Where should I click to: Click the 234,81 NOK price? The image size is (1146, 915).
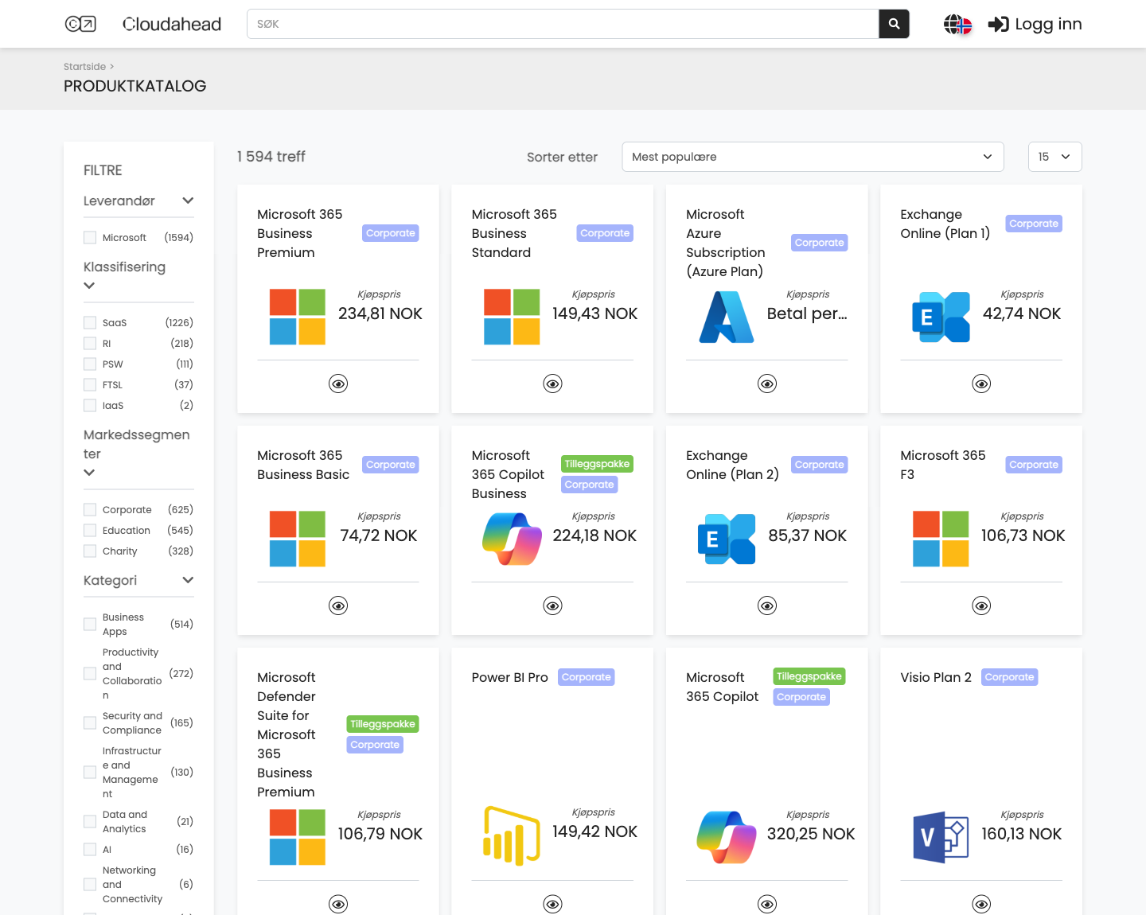coord(380,313)
